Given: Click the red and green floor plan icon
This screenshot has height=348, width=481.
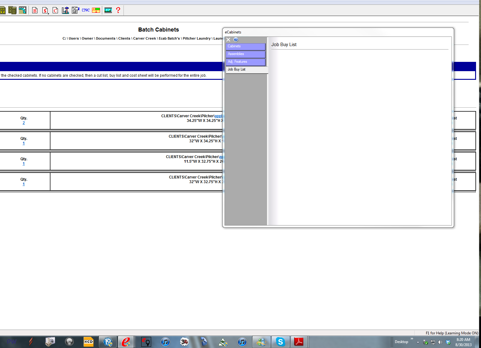Looking at the screenshot, I should [96, 10].
